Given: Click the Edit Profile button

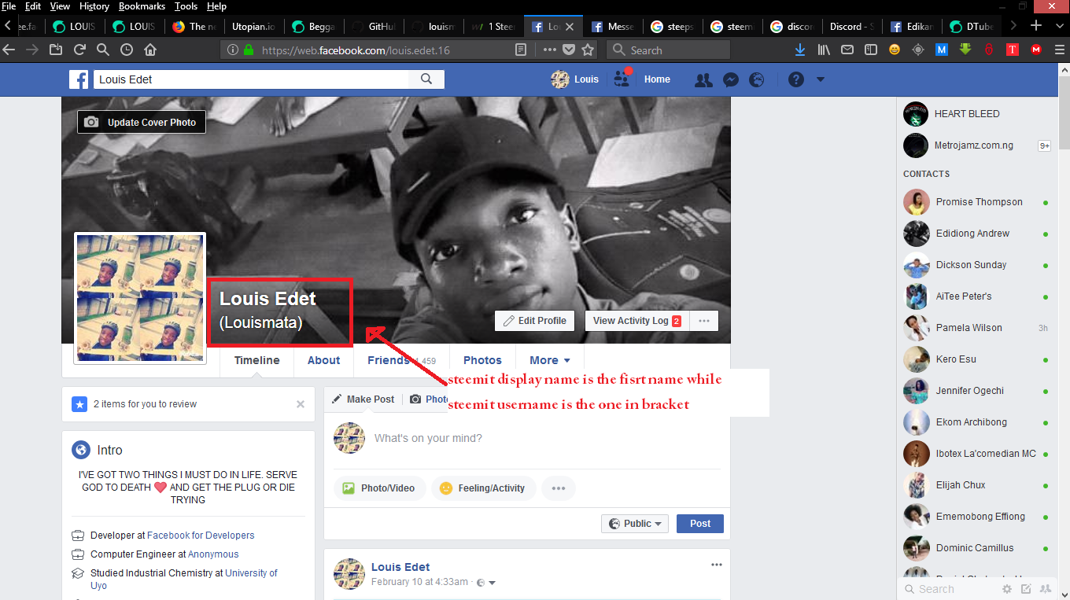Looking at the screenshot, I should click(535, 321).
